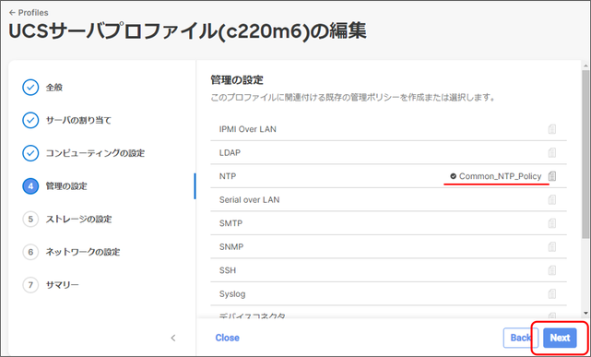
Task: Click the 管理の設定 section heading
Action: coord(237,80)
